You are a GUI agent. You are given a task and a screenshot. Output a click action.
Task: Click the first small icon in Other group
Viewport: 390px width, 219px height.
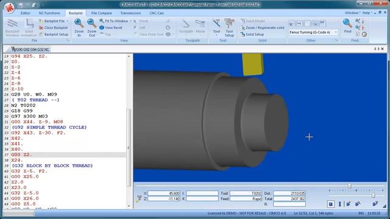[292, 24]
